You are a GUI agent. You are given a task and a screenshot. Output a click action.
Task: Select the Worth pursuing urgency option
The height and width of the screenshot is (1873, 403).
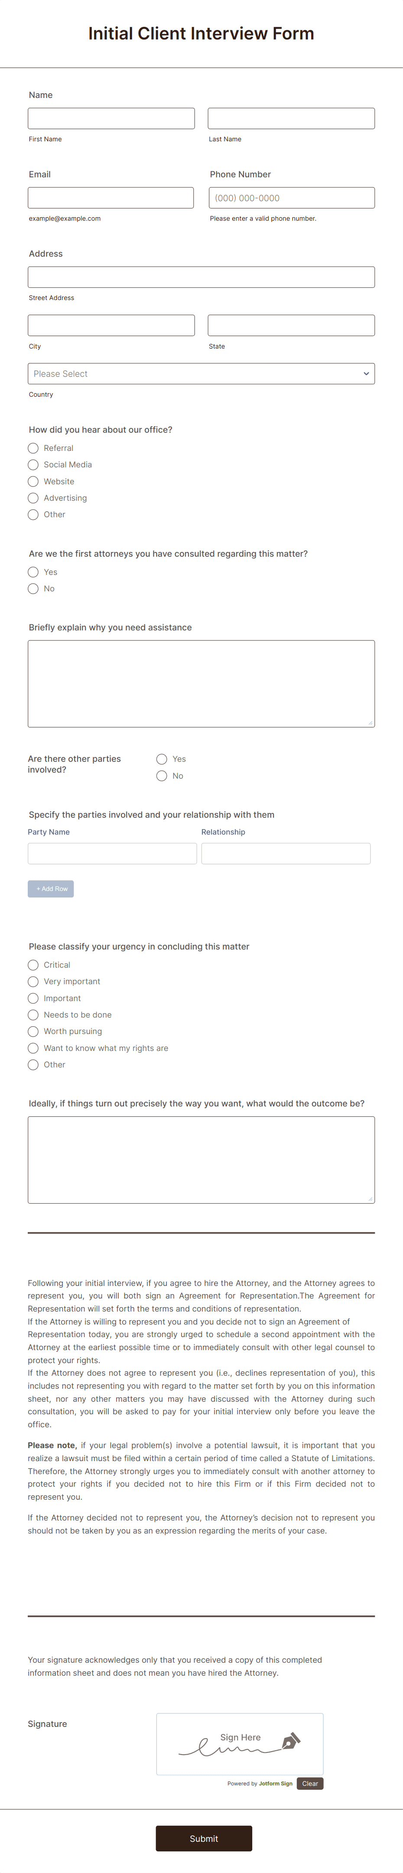pyautogui.click(x=32, y=1031)
